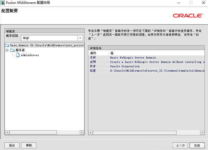208x150 pixels.
Task: Click the 说明 property cell
Action: click(99, 62)
